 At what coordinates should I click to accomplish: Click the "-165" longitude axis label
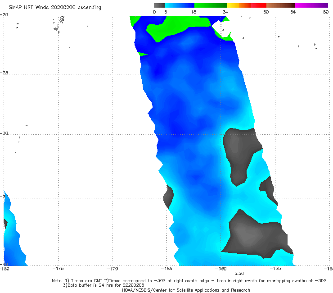pos(166,269)
